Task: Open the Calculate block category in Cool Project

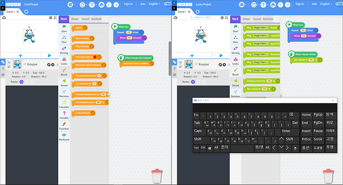Action: pos(64,104)
